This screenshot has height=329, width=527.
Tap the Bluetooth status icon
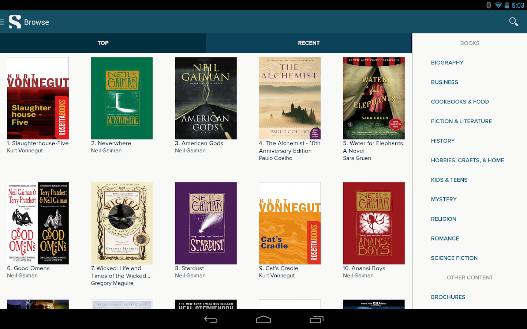[489, 5]
